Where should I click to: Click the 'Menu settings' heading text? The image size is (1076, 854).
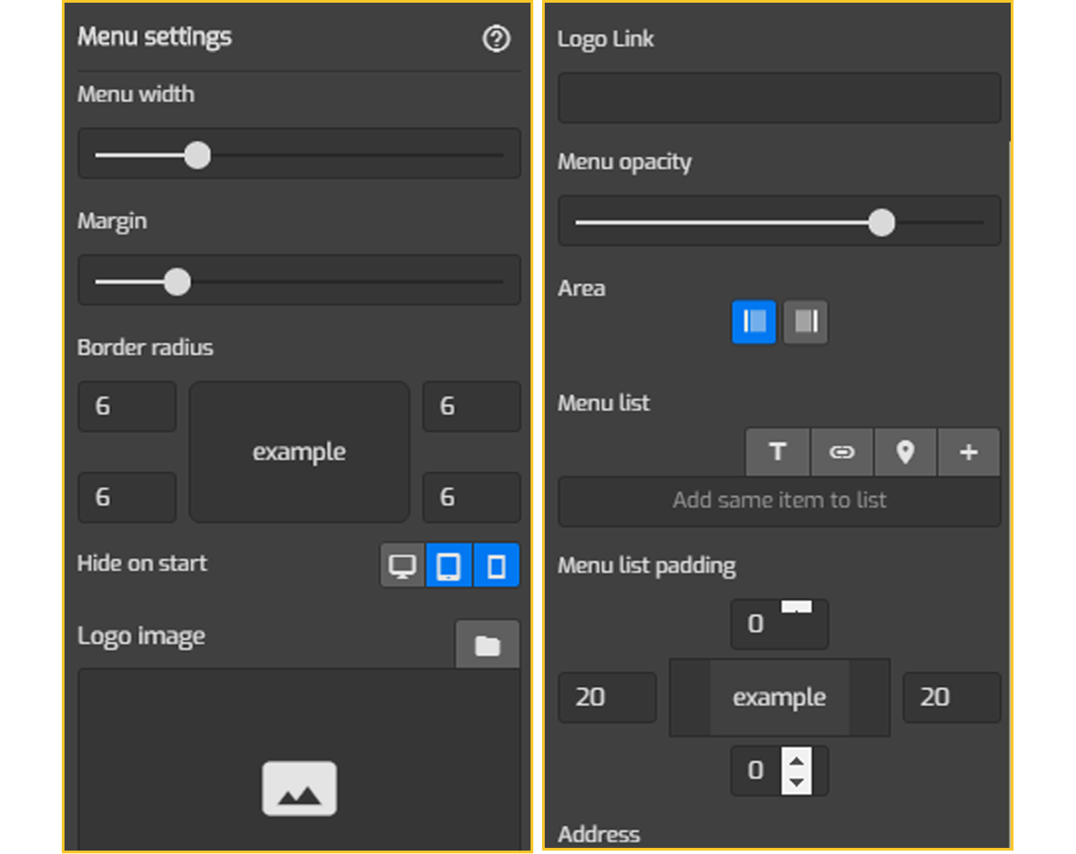pyautogui.click(x=154, y=37)
